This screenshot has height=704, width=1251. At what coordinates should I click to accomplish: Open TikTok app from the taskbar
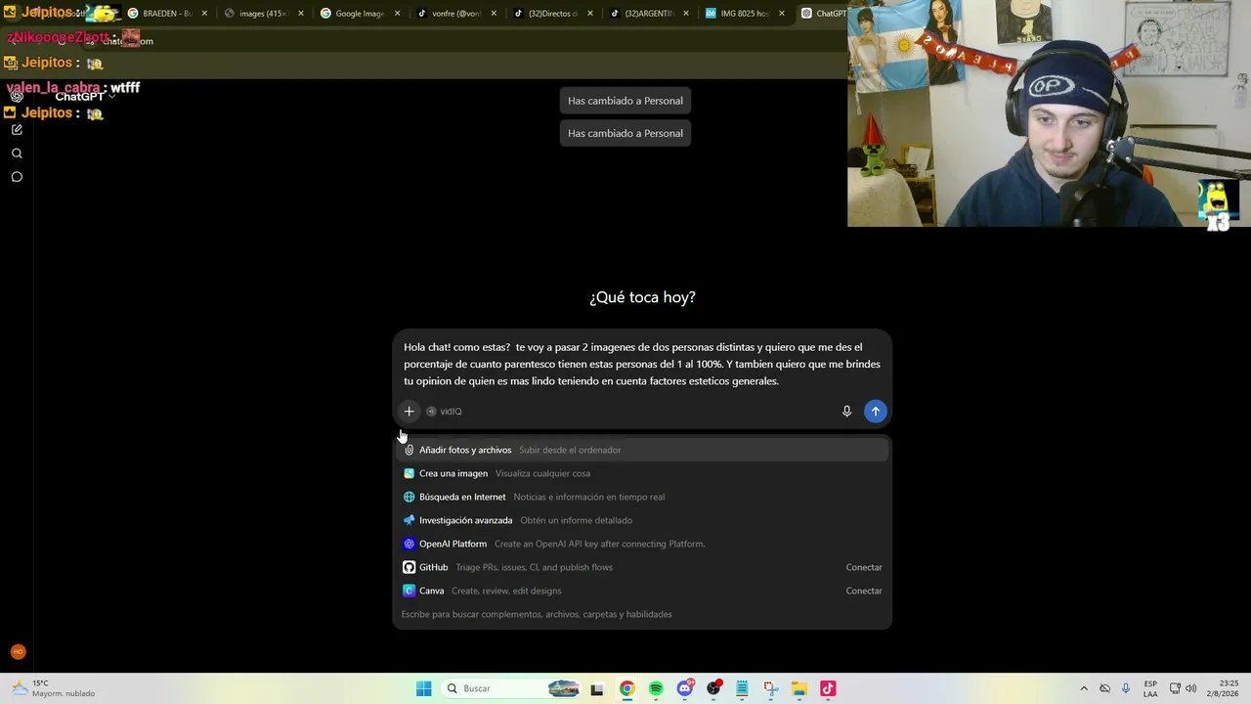tap(828, 688)
